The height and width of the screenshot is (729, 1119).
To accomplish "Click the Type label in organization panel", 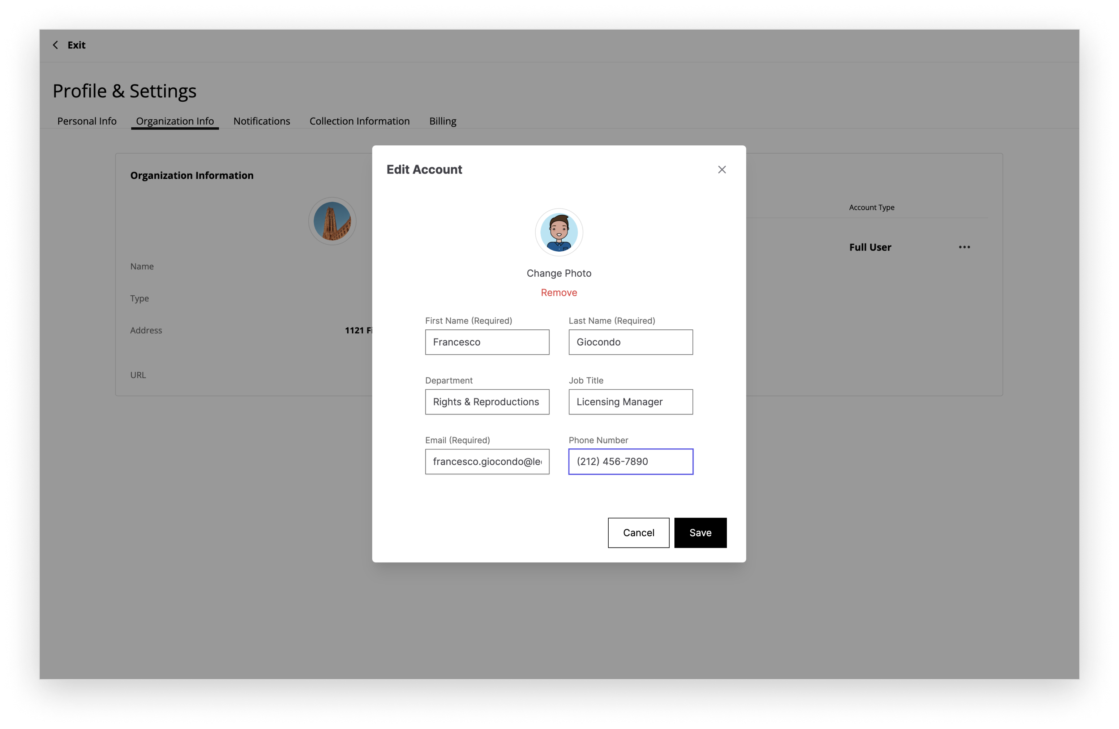I will [139, 298].
